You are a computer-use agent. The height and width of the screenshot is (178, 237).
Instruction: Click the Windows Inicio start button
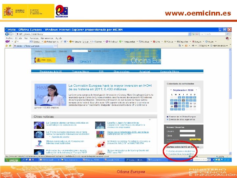tap(13, 160)
